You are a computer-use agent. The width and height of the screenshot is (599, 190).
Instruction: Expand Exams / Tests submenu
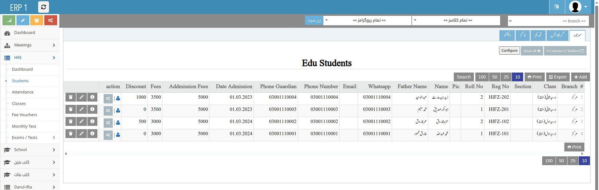32,138
